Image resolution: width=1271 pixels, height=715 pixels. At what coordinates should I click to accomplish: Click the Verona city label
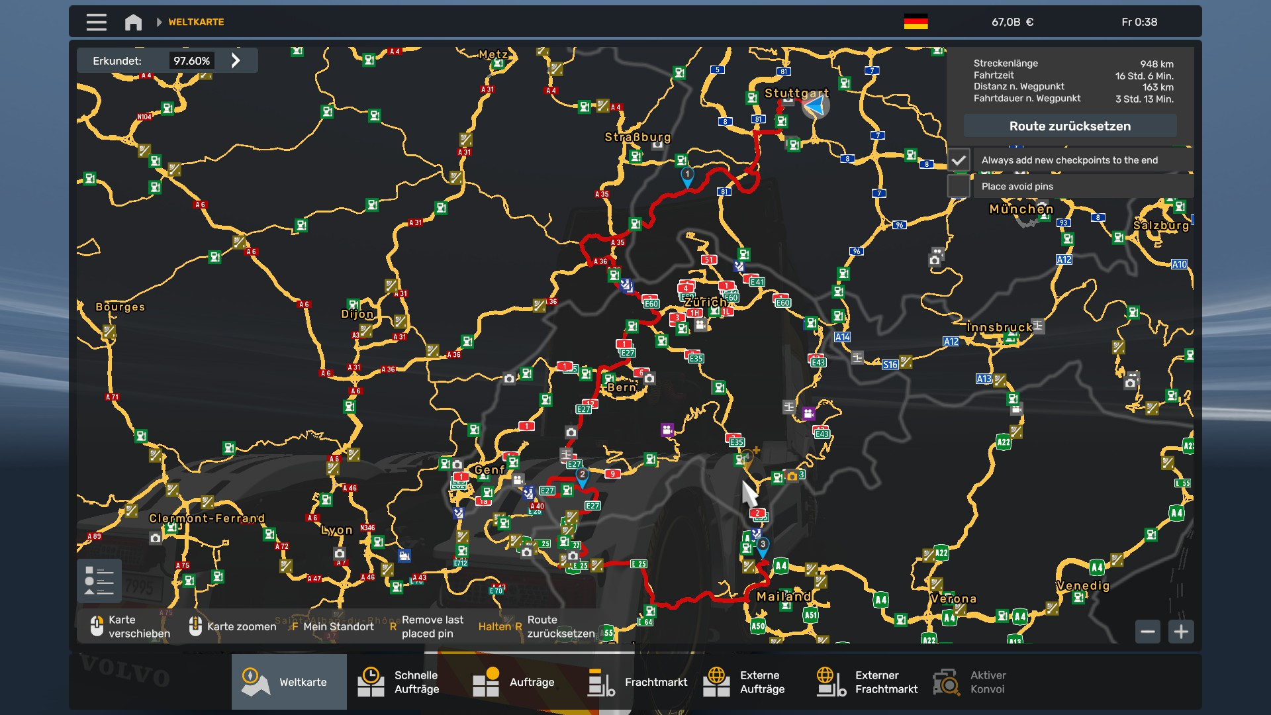coord(953,598)
